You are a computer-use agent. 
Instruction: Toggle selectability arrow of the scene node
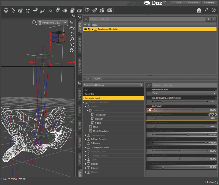coord(89,29)
